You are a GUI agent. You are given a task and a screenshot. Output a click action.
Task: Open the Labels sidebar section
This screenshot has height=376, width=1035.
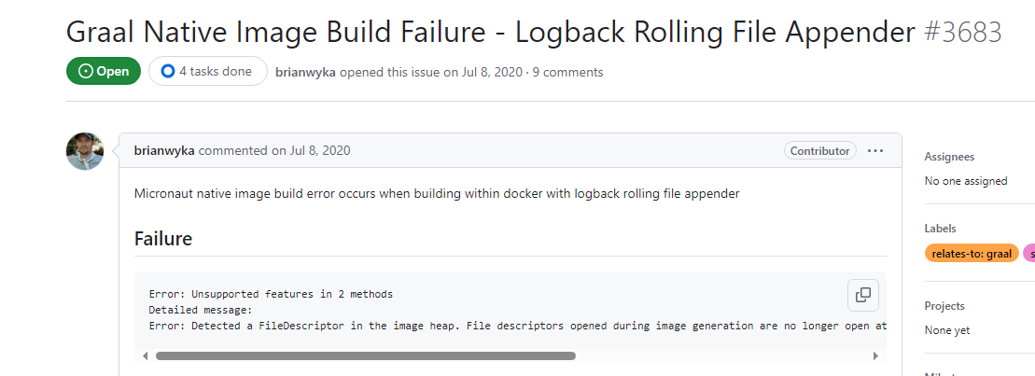point(941,229)
